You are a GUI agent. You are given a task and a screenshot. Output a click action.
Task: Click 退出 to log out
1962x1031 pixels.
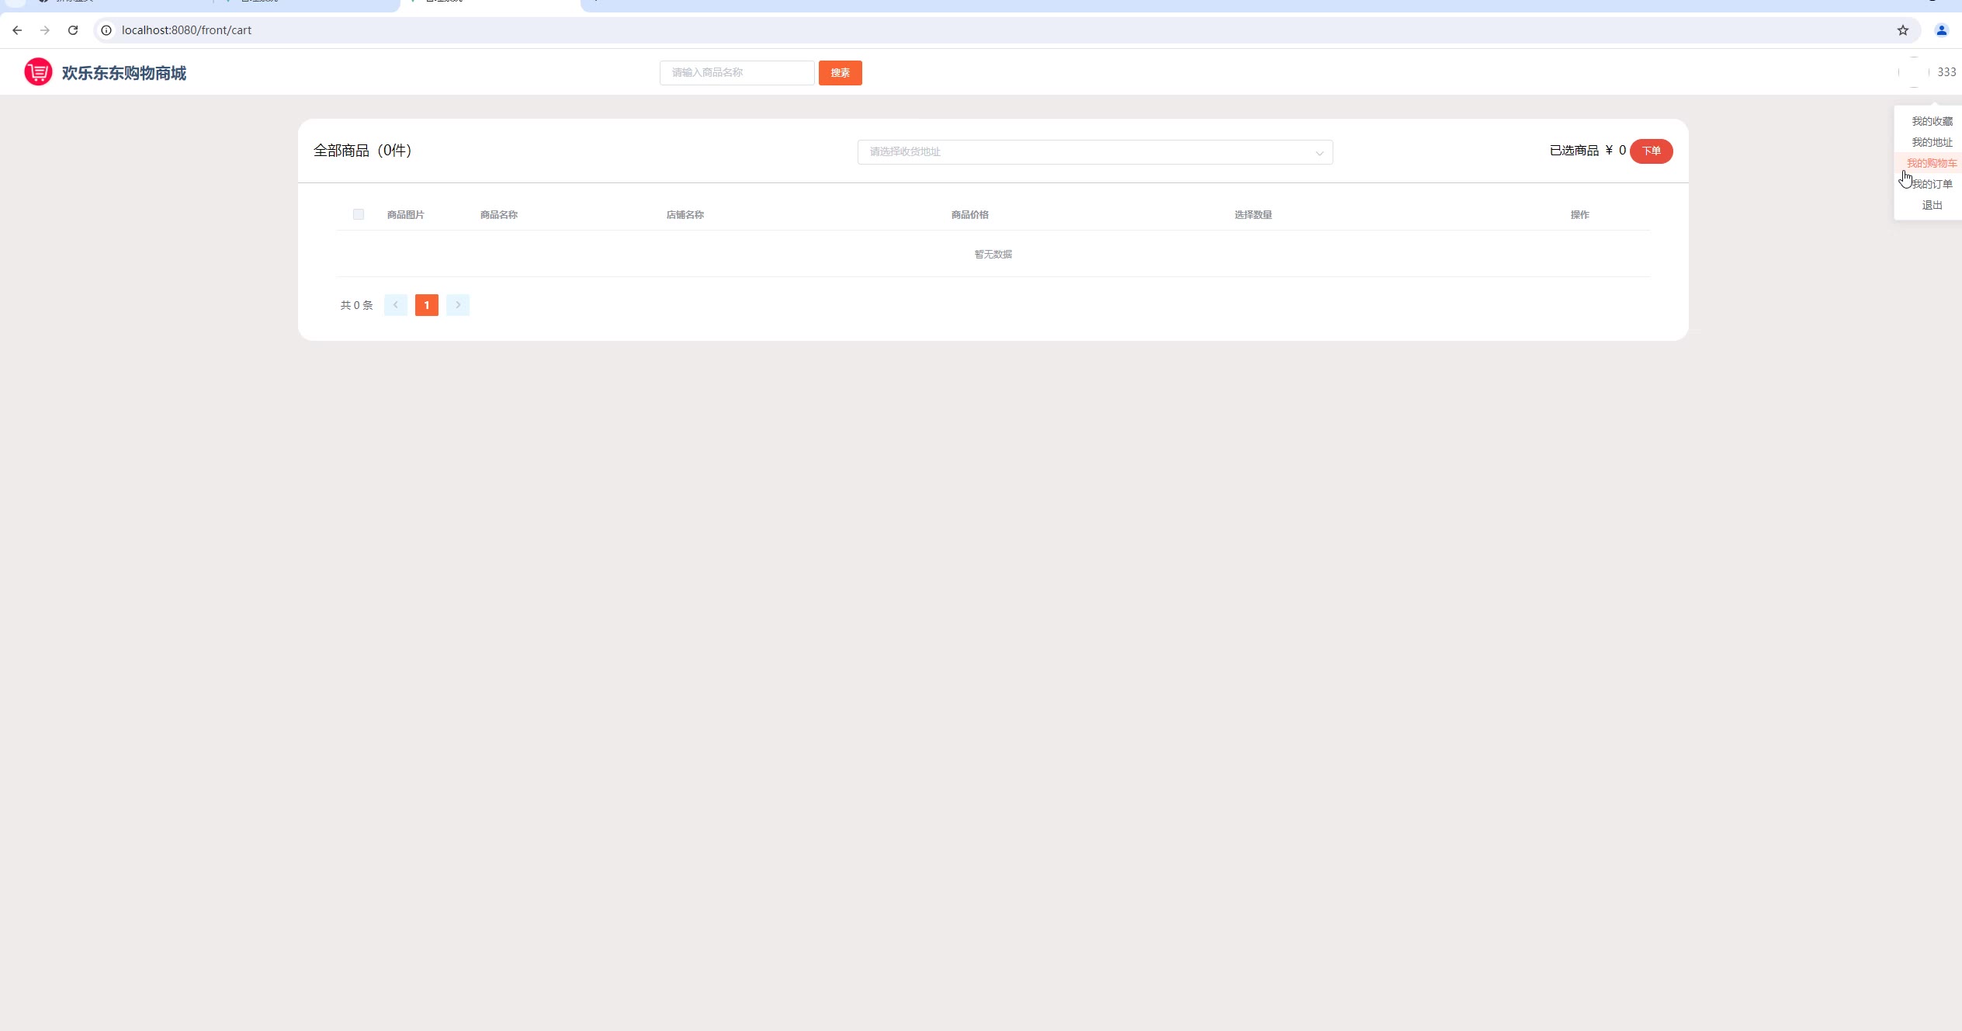(x=1931, y=205)
